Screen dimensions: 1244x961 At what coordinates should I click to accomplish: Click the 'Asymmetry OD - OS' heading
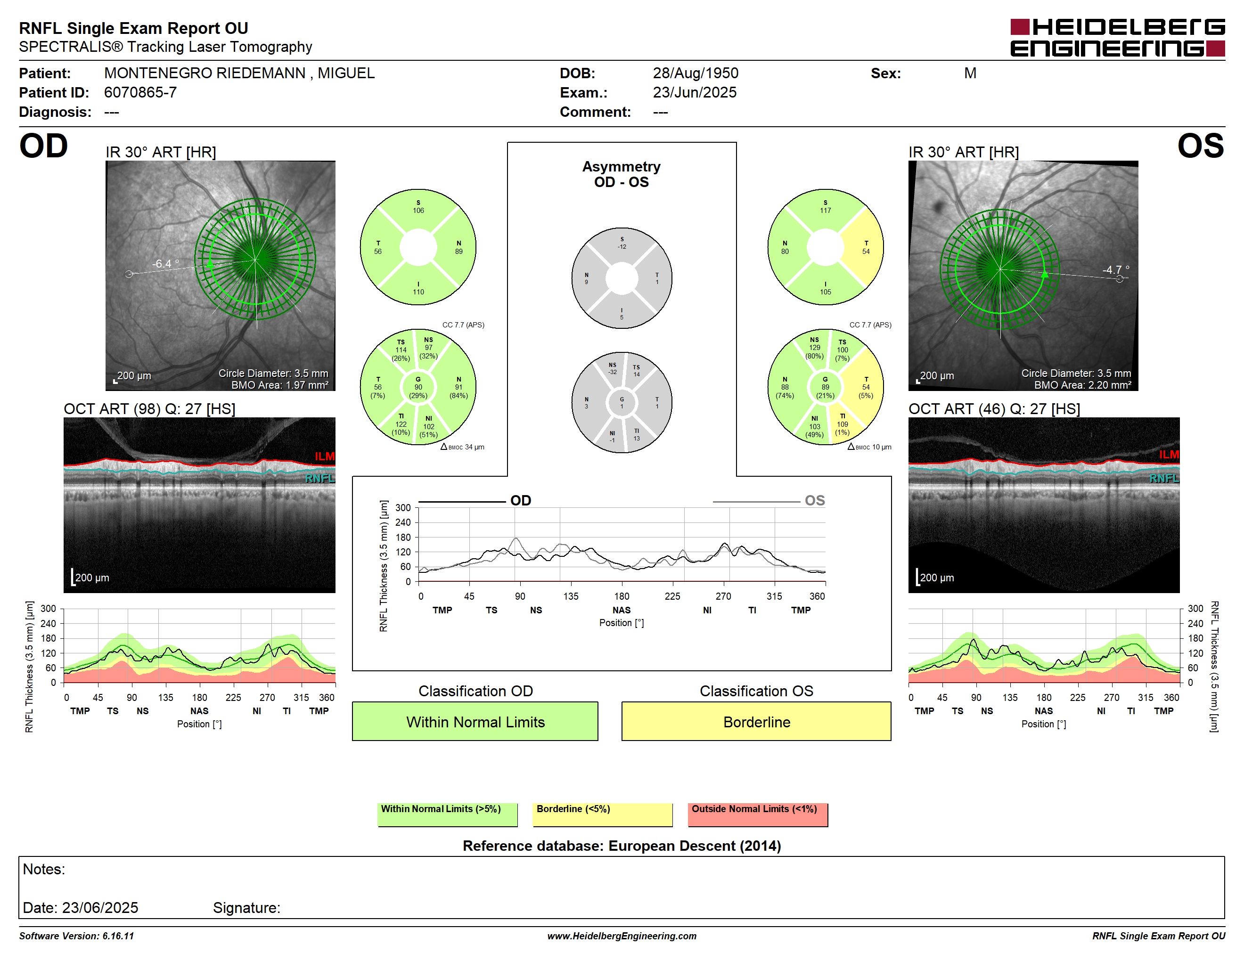pos(622,174)
